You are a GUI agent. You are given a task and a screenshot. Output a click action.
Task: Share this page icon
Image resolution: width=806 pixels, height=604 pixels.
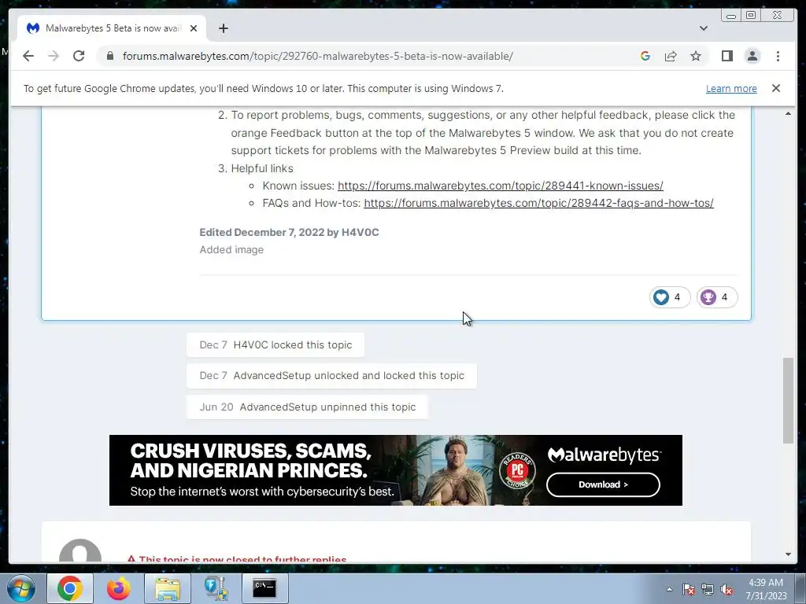[x=671, y=56]
